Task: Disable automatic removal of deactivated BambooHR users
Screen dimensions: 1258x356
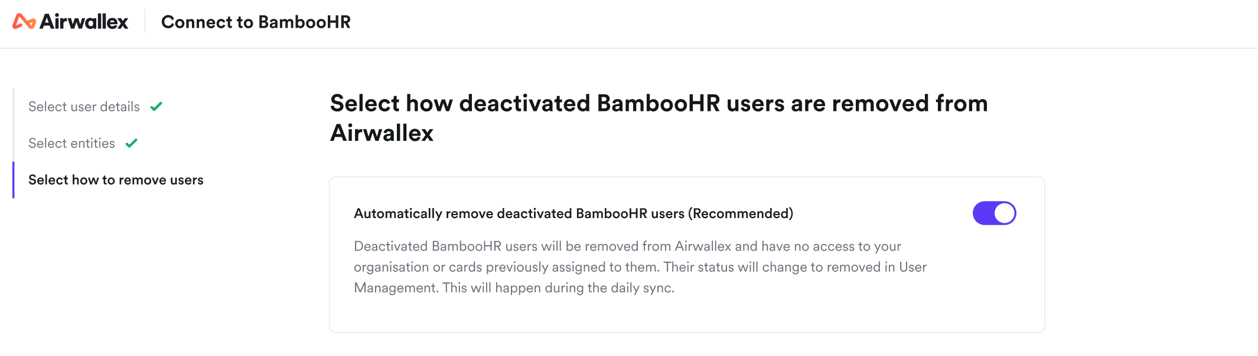Action: click(994, 213)
